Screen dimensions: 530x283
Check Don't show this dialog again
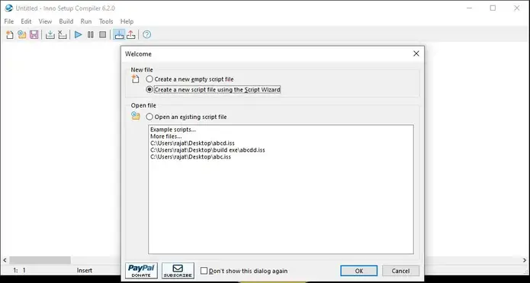click(x=244, y=271)
